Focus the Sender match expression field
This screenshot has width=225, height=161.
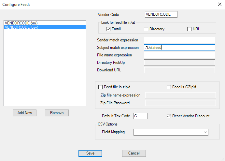pos(179,40)
